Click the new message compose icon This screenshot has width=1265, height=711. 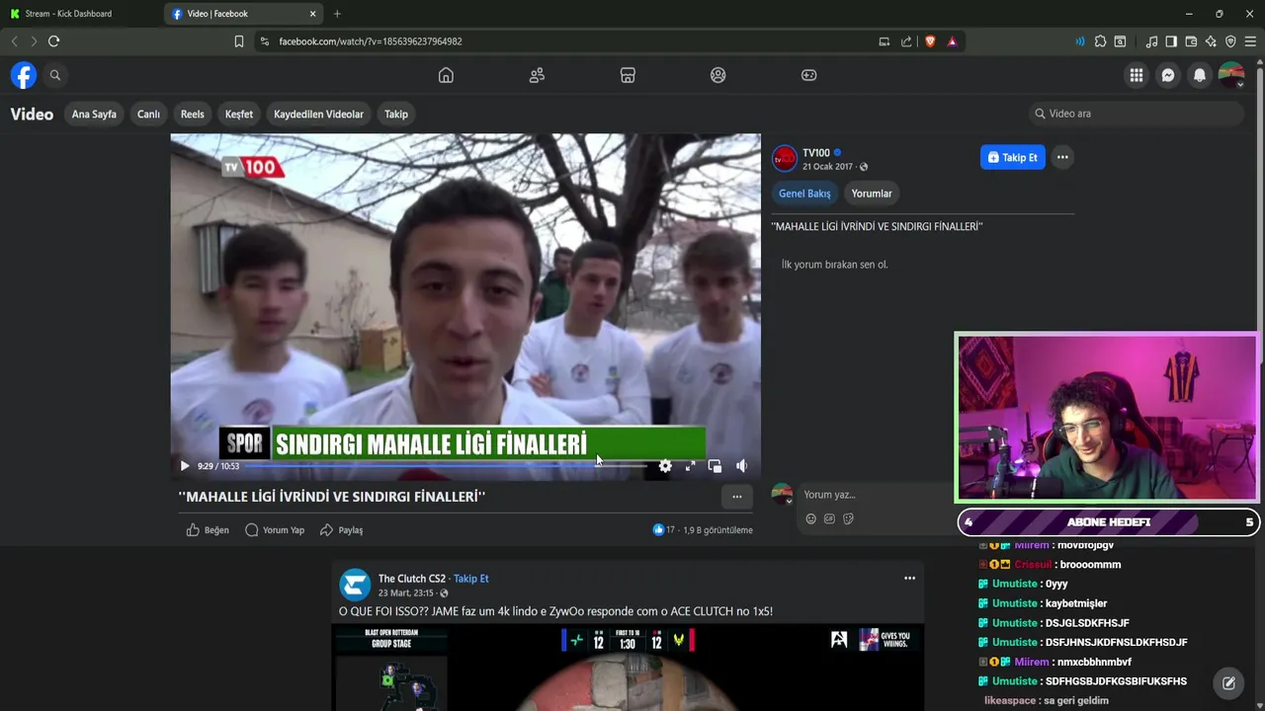(1228, 682)
